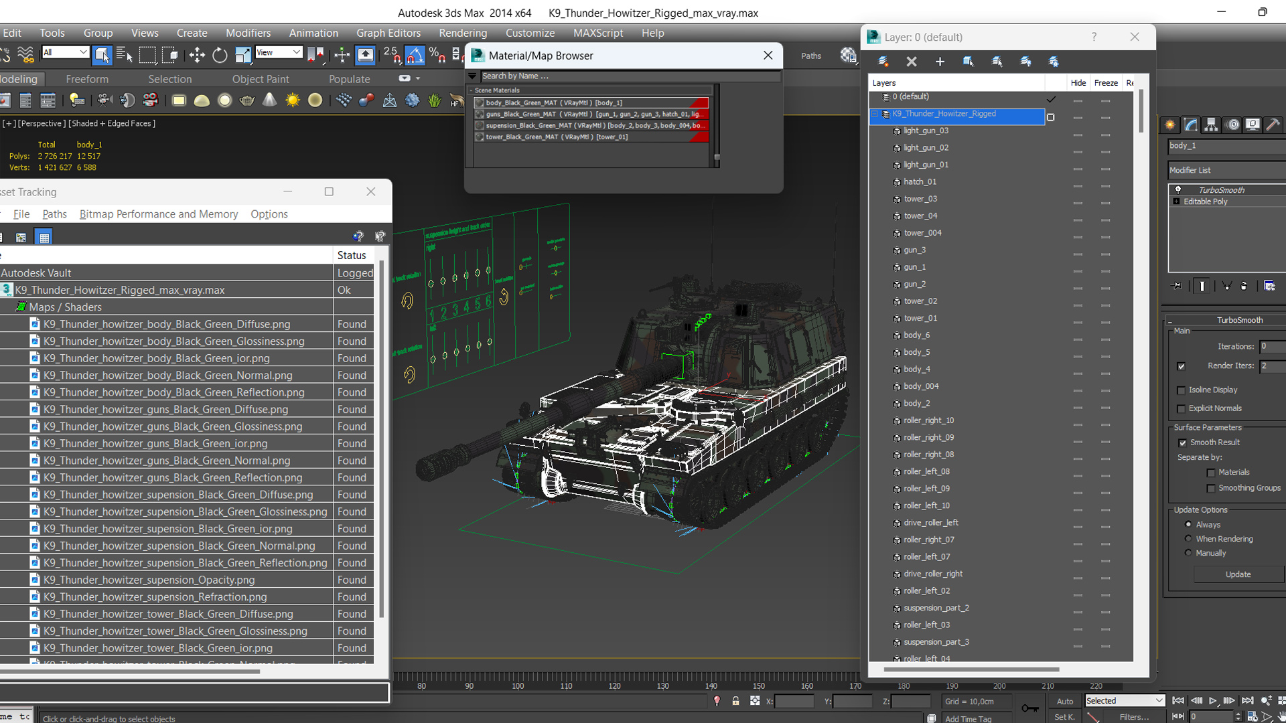Open the Graph Editors menu
Viewport: 1286px width, 723px height.
pos(388,33)
